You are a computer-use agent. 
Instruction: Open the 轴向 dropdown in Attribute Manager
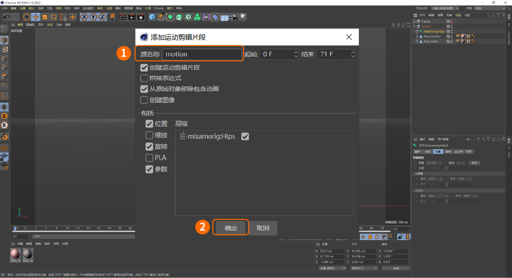click(461, 163)
